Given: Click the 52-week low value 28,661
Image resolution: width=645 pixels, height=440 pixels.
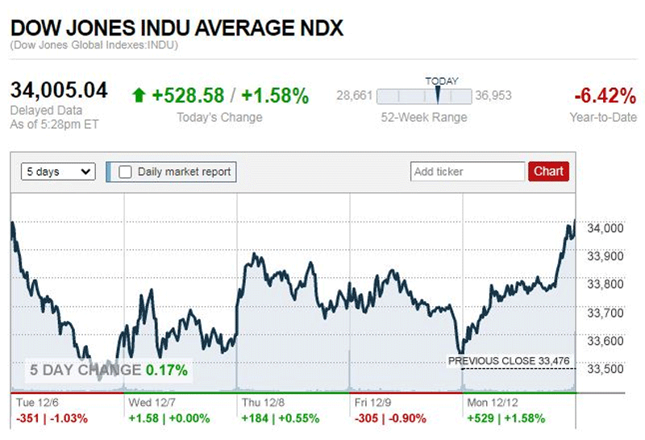Looking at the screenshot, I should pyautogui.click(x=355, y=96).
